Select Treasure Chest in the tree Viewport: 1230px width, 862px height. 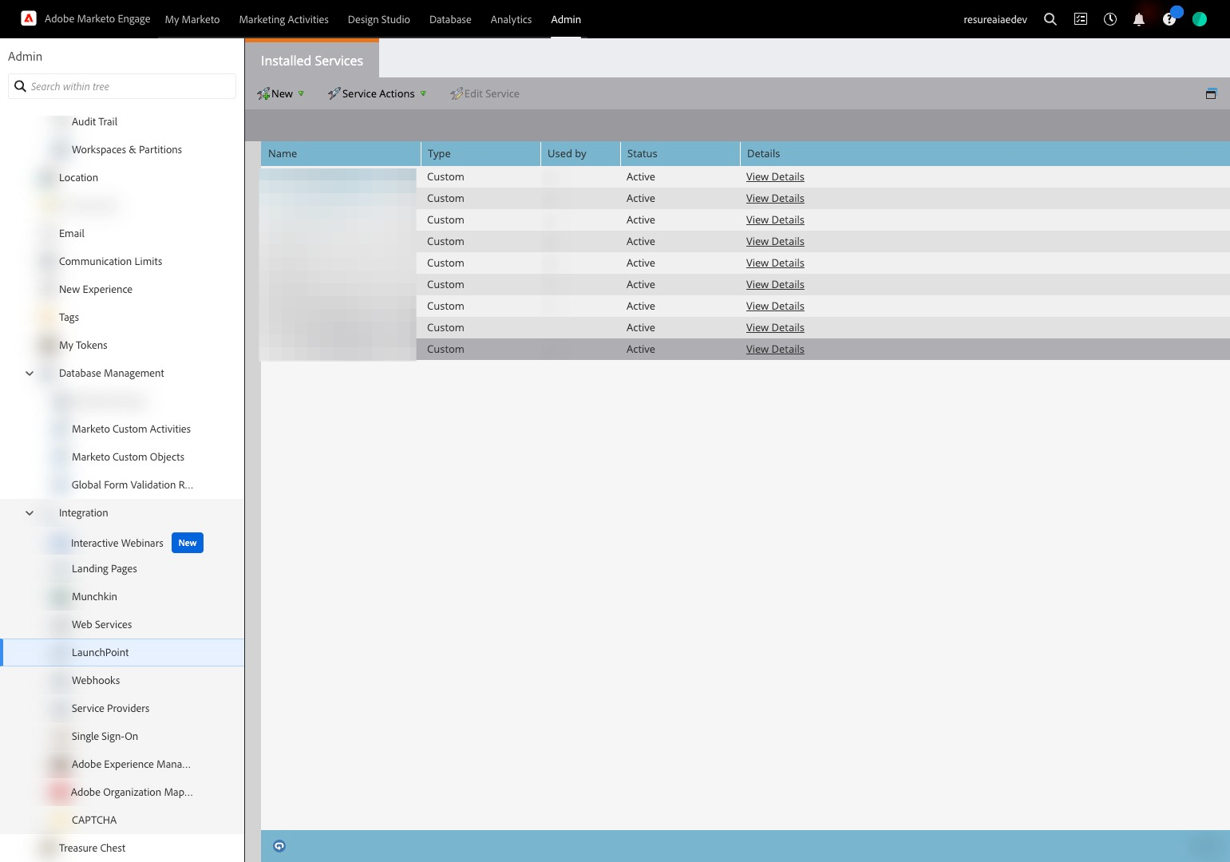pyautogui.click(x=92, y=848)
